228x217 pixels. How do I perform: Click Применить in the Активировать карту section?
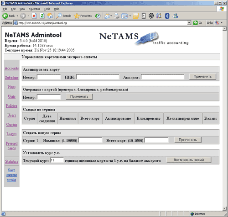point(202,76)
